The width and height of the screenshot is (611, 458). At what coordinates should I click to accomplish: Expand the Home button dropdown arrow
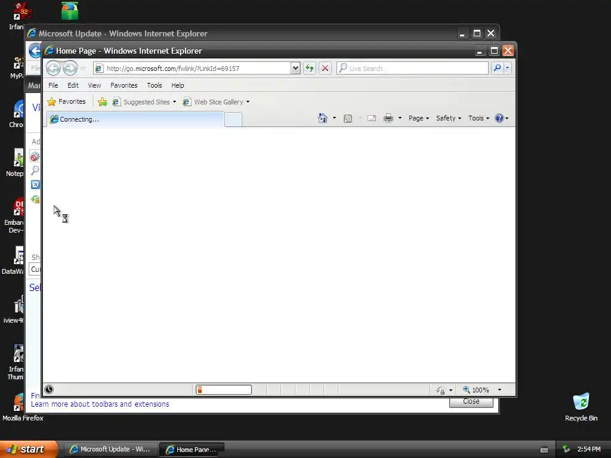(x=334, y=118)
